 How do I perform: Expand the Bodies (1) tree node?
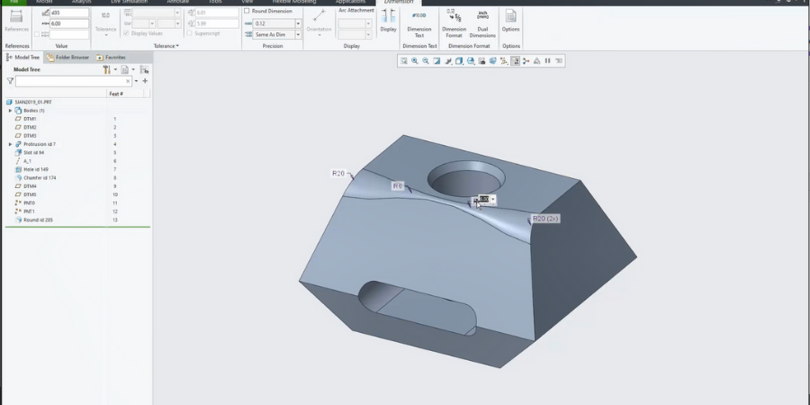[x=10, y=111]
